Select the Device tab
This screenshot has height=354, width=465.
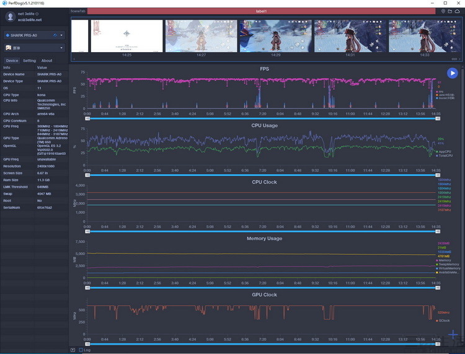tap(12, 61)
